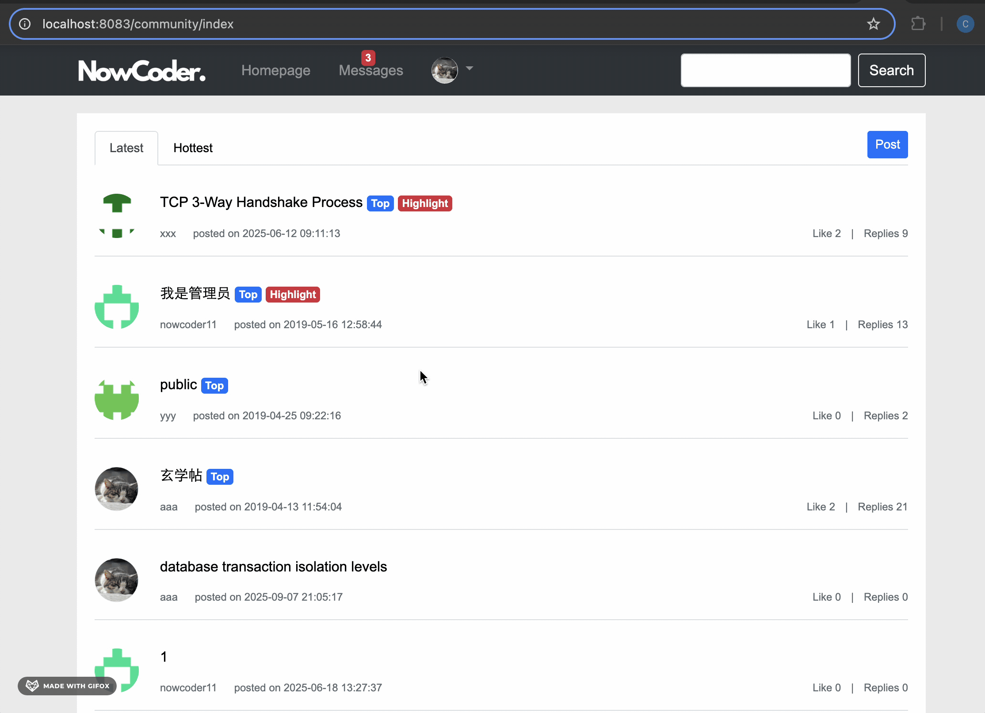Click the bookmark star icon in address bar
The height and width of the screenshot is (713, 985).
point(873,24)
